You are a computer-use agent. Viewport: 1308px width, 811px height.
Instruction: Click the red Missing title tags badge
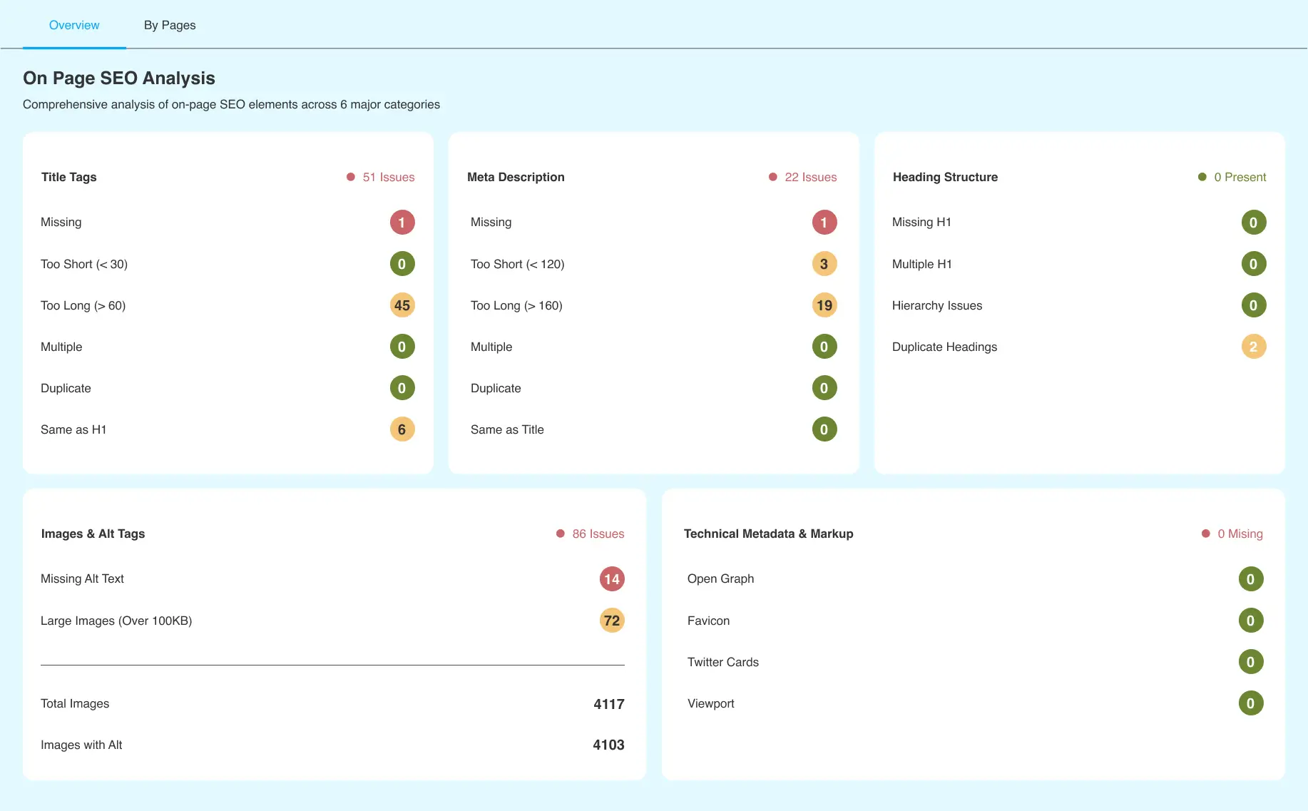pyautogui.click(x=402, y=223)
